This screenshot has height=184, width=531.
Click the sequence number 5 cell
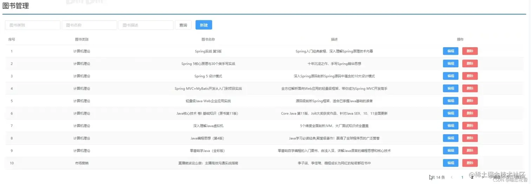point(12,101)
